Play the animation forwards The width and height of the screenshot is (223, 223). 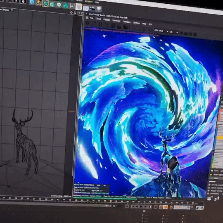click(x=141, y=206)
